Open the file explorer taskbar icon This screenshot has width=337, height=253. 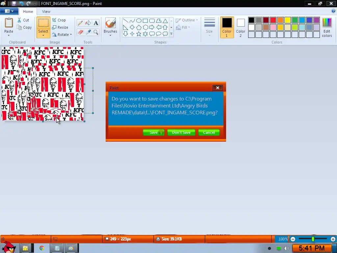(25, 248)
